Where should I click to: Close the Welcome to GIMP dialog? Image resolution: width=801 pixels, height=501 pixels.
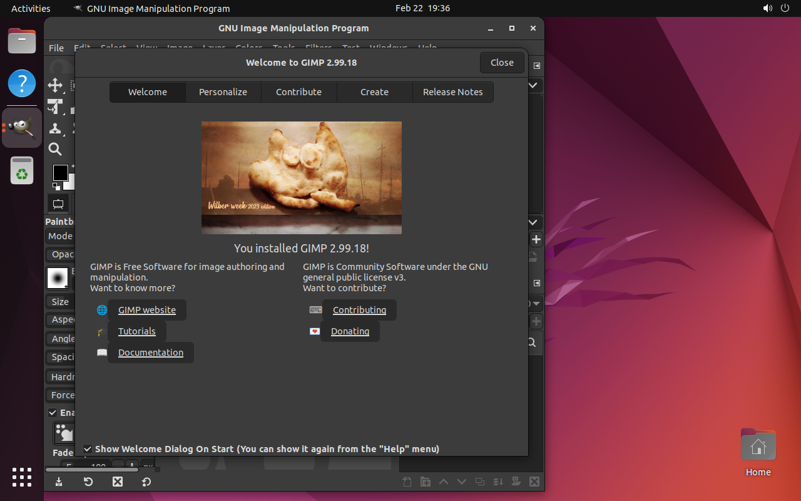click(502, 63)
